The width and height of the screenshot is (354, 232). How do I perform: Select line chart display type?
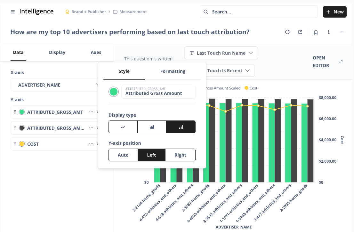(x=123, y=127)
